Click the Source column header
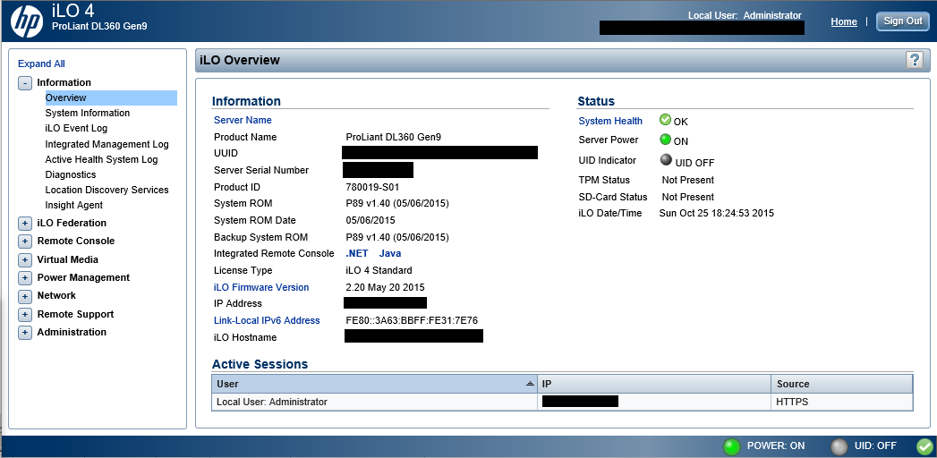The width and height of the screenshot is (937, 458). [x=842, y=384]
